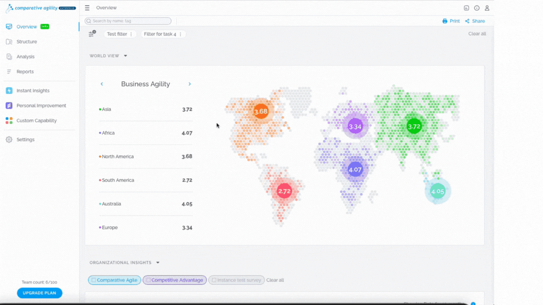This screenshot has height=305, width=543.
Task: Open Instant Insights from the sidebar
Action: pyautogui.click(x=33, y=90)
